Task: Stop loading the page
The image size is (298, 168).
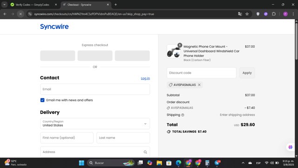Action: click(20, 14)
